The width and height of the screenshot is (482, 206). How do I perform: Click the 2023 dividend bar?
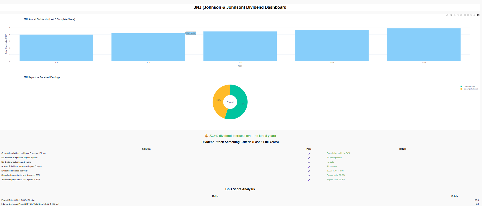pos(332,45)
